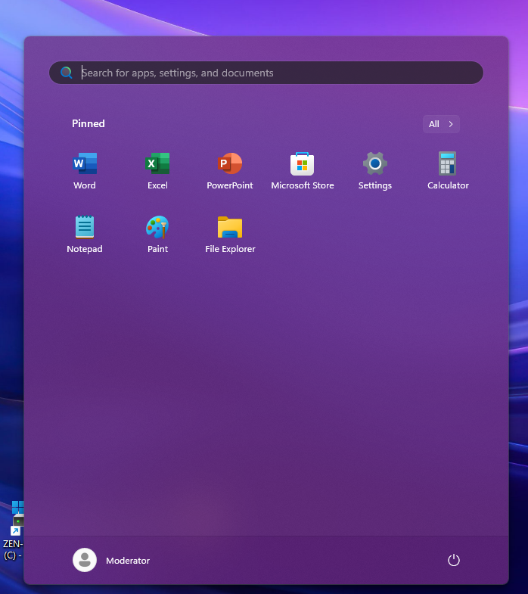The width and height of the screenshot is (528, 594).
Task: Open the Settings gear app
Action: point(375,171)
